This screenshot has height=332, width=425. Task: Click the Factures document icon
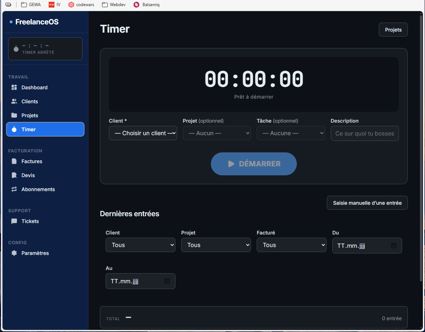point(14,161)
